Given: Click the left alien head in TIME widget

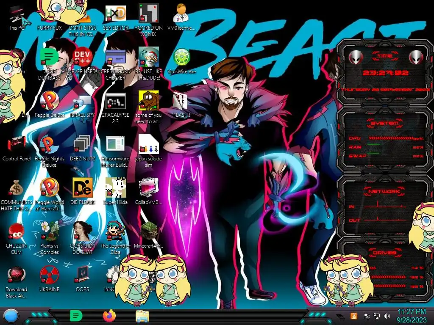Looking at the screenshot, I should 356,58.
